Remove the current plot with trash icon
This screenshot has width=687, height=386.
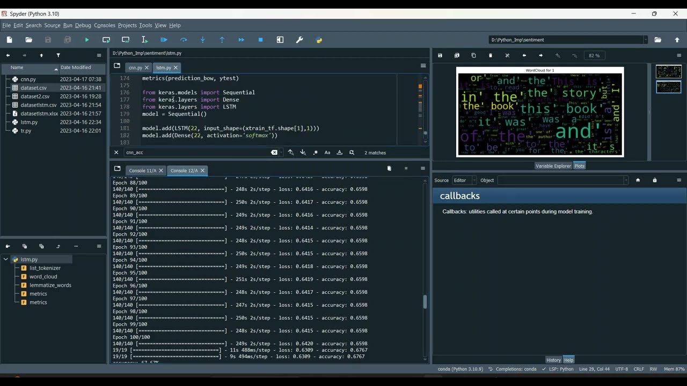(491, 55)
